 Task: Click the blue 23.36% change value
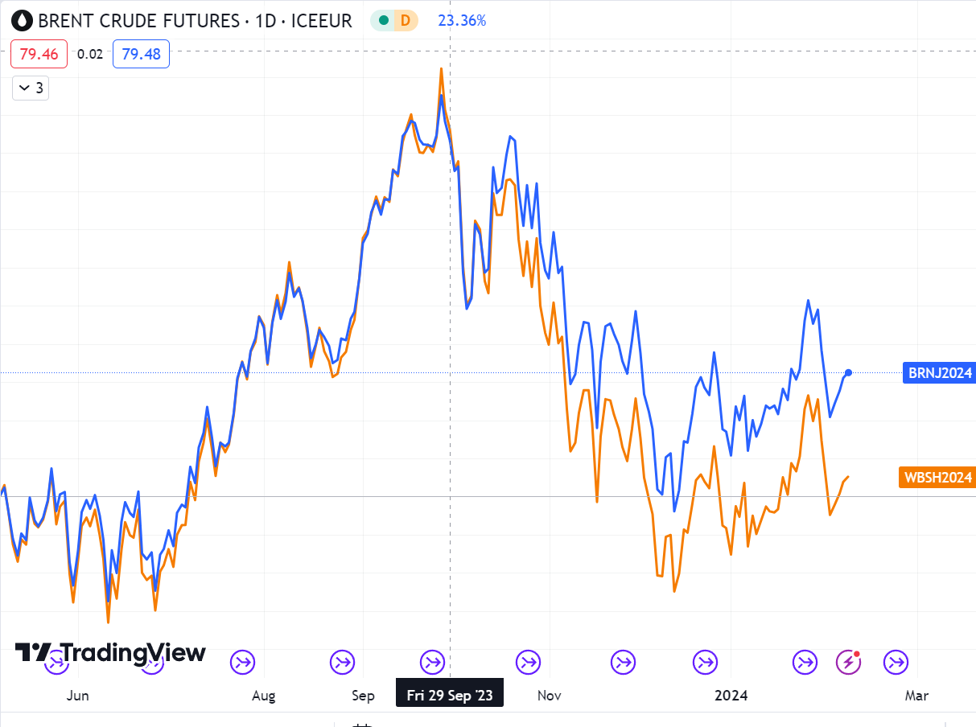462,21
